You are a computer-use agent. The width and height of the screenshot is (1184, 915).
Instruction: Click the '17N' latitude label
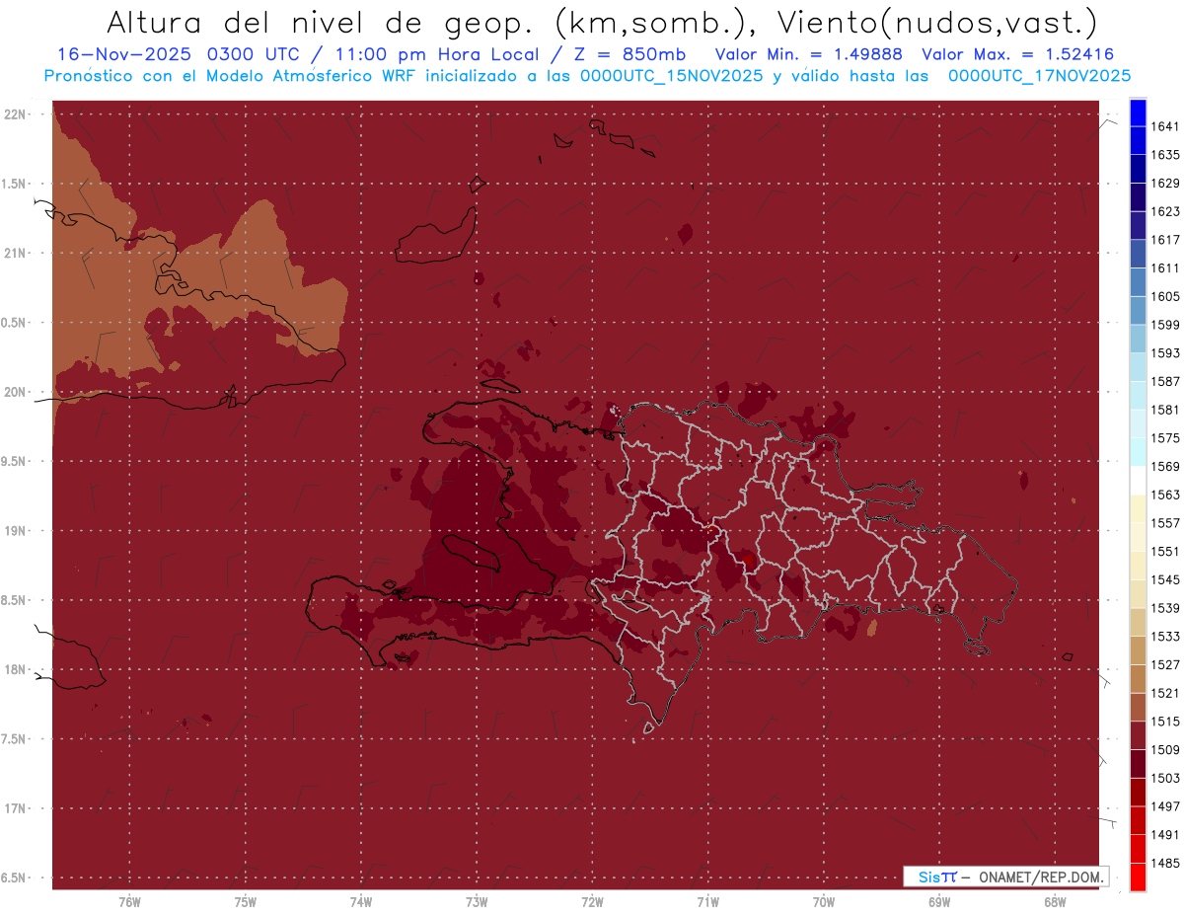point(14,808)
